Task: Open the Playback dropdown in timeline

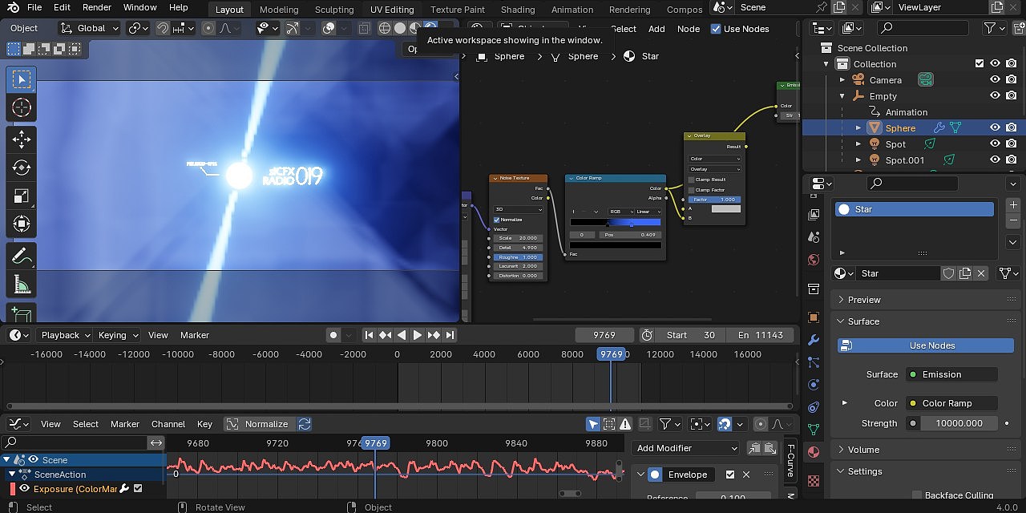Action: coord(64,335)
